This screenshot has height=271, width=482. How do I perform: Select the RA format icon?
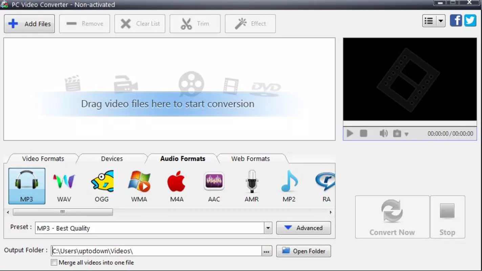[x=326, y=186]
